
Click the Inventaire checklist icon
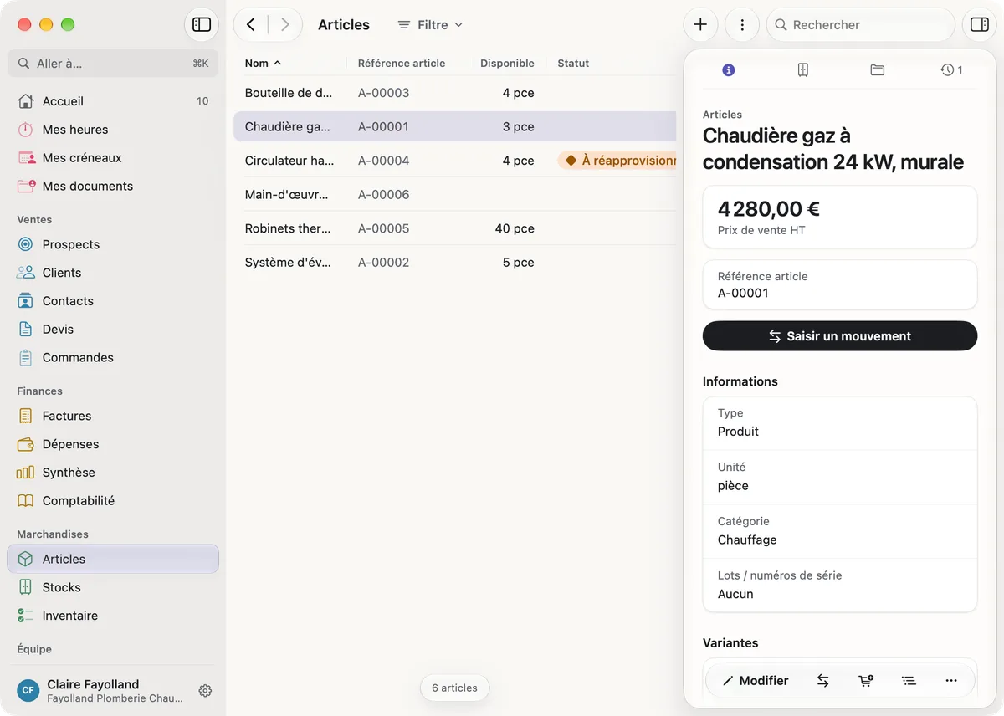click(26, 616)
